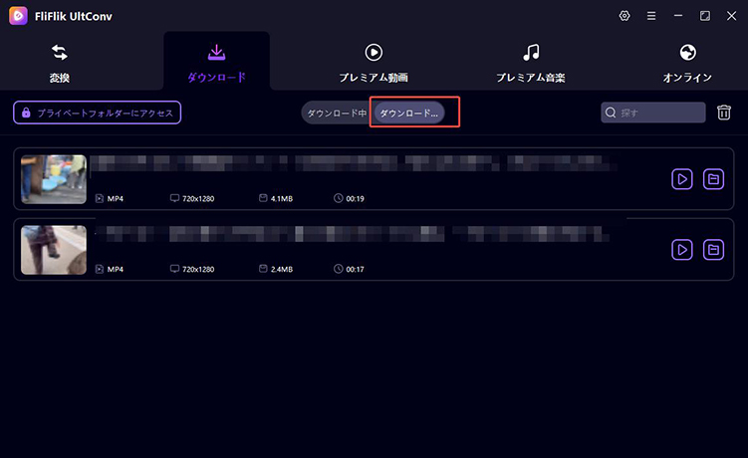
Task: Click the lock icon in private folder button
Action: [x=26, y=113]
